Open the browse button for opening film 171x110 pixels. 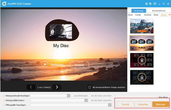click(110, 105)
